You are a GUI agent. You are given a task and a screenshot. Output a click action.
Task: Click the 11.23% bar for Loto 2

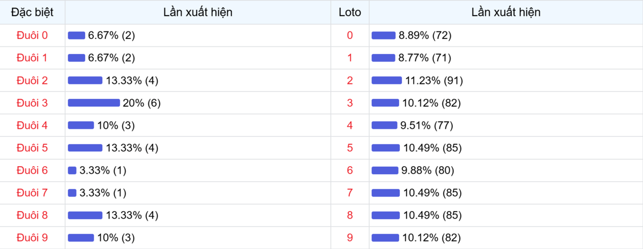pyautogui.click(x=386, y=81)
